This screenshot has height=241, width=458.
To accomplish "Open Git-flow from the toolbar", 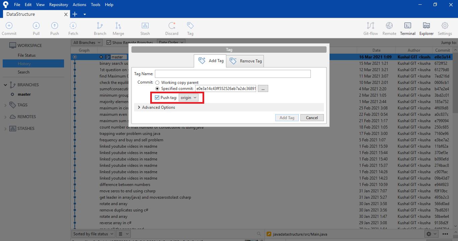I will (370, 26).
